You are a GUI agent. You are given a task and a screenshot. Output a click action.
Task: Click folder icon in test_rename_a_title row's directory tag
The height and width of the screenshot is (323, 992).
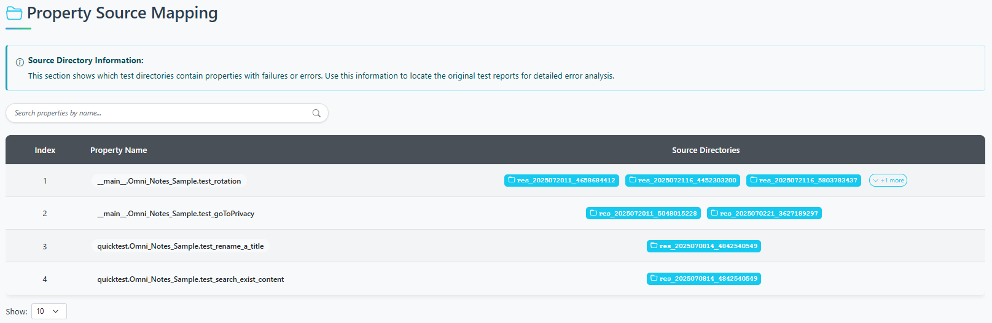tap(654, 246)
